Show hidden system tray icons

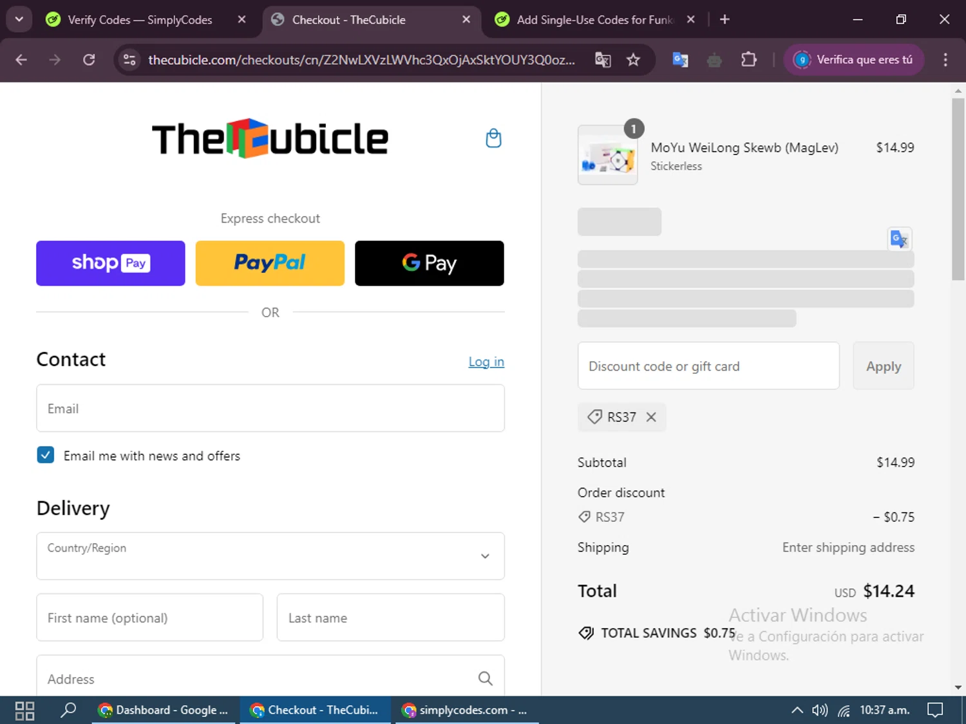[797, 710]
